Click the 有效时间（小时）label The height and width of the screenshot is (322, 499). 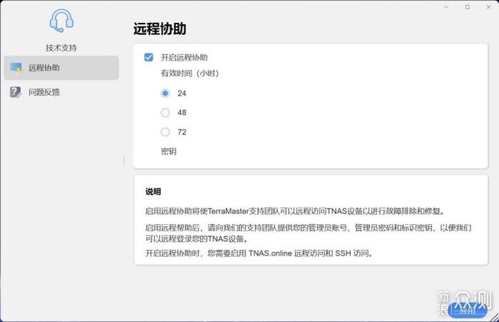[190, 74]
